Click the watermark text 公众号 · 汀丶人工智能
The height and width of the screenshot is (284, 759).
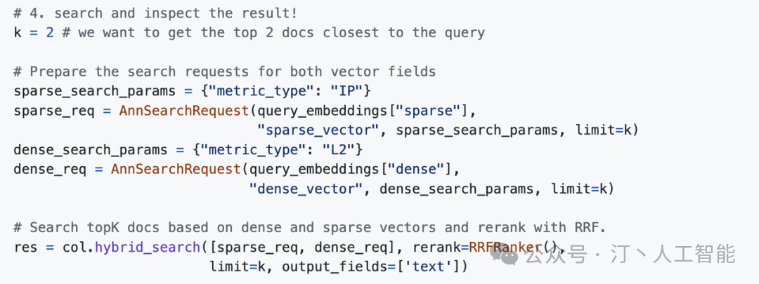click(x=630, y=255)
